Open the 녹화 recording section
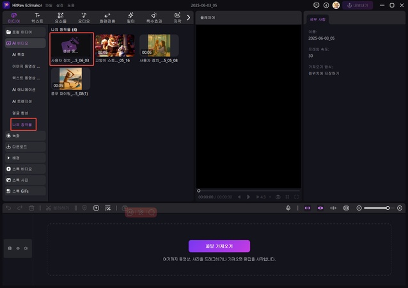Screen dimensions: 408x288 [x=25, y=136]
